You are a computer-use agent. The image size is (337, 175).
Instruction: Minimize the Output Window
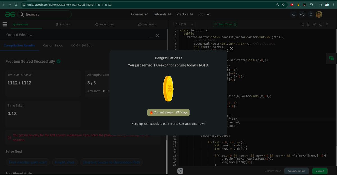(151, 37)
